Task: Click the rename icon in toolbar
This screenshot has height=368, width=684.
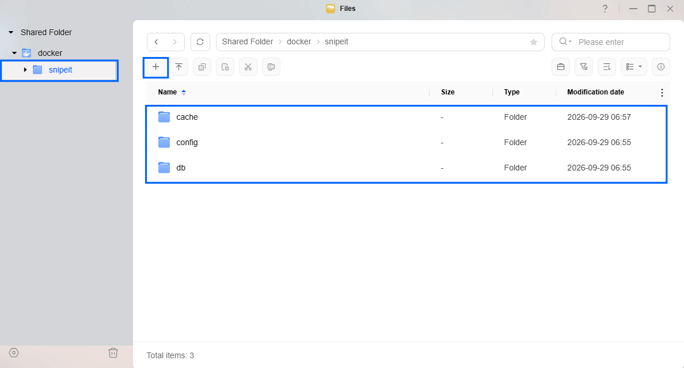Action: 271,67
